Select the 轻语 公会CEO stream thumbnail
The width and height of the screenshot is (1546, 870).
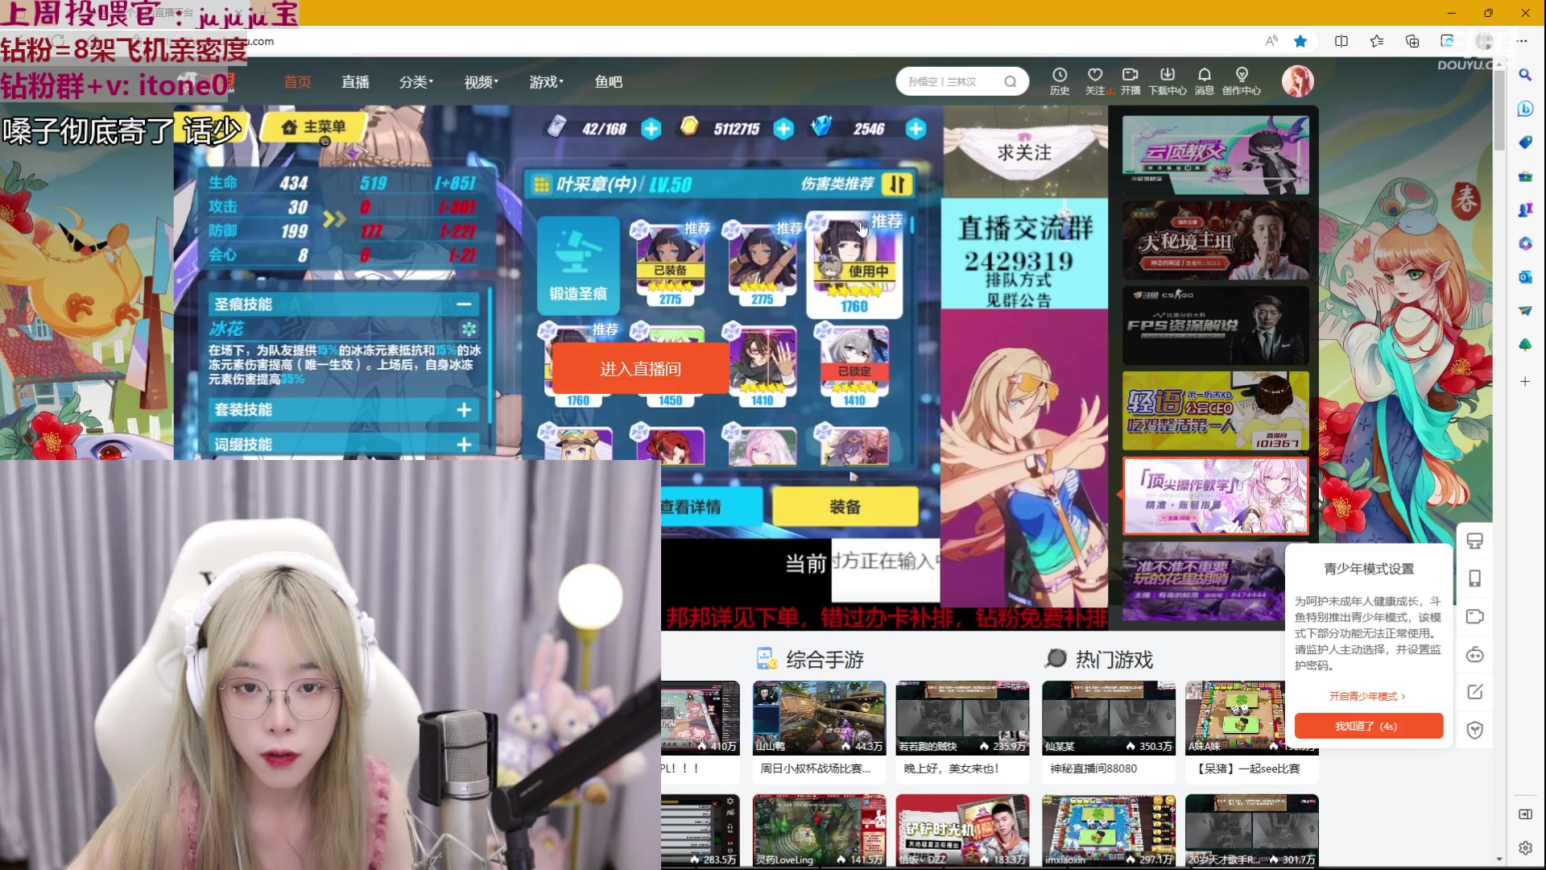pos(1215,411)
